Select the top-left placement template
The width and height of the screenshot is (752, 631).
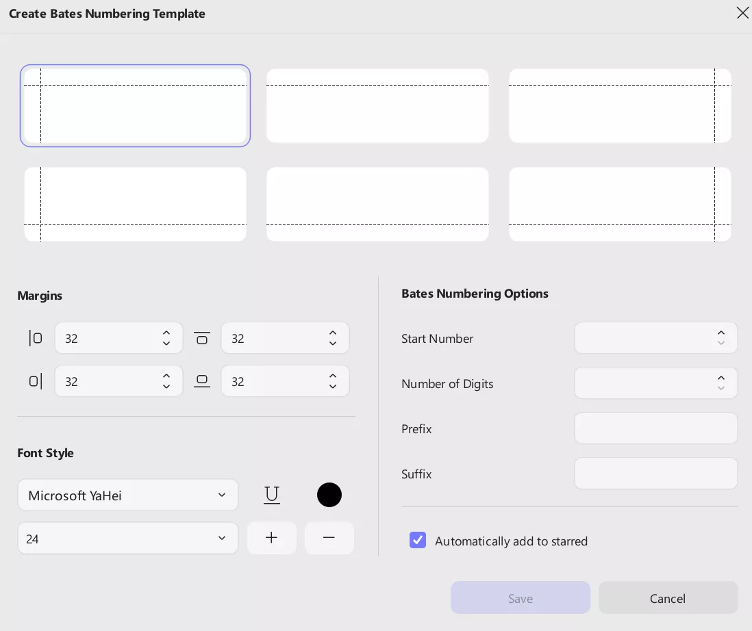[x=135, y=105]
